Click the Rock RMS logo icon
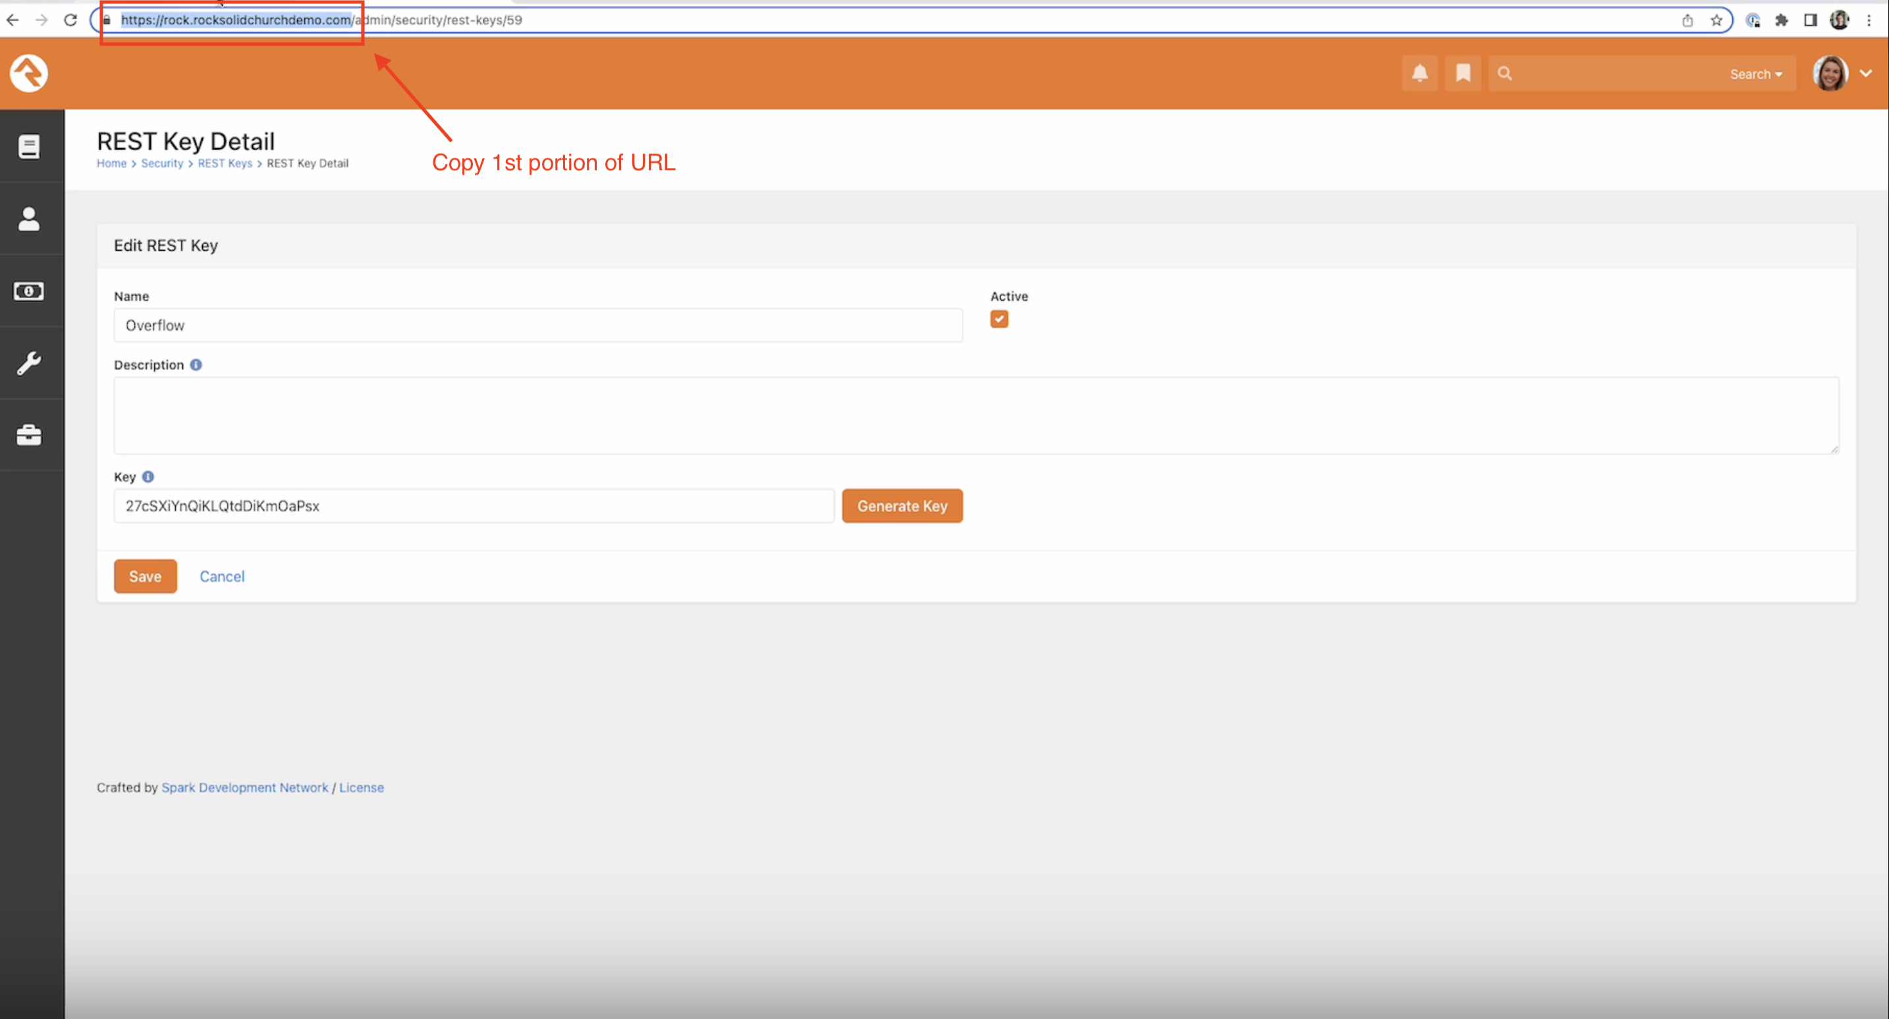Screen dimensions: 1889x1019 pos(28,73)
